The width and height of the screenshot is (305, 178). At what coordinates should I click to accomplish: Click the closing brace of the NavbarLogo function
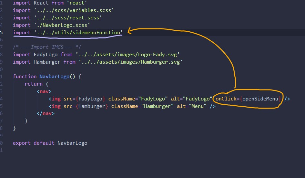tap(14, 128)
